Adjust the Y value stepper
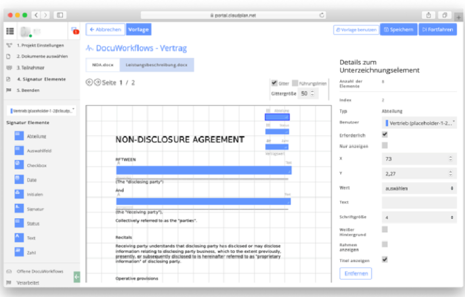The height and width of the screenshot is (297, 465). [450, 173]
